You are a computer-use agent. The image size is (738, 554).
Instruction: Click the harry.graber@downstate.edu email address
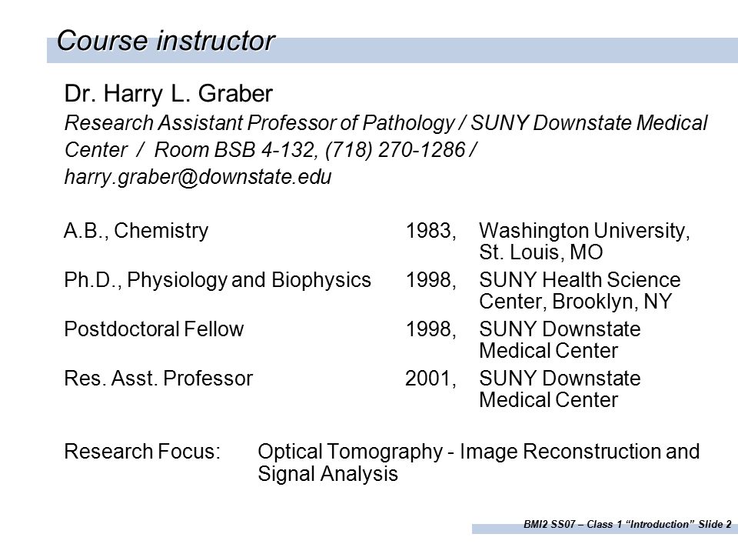tap(198, 177)
